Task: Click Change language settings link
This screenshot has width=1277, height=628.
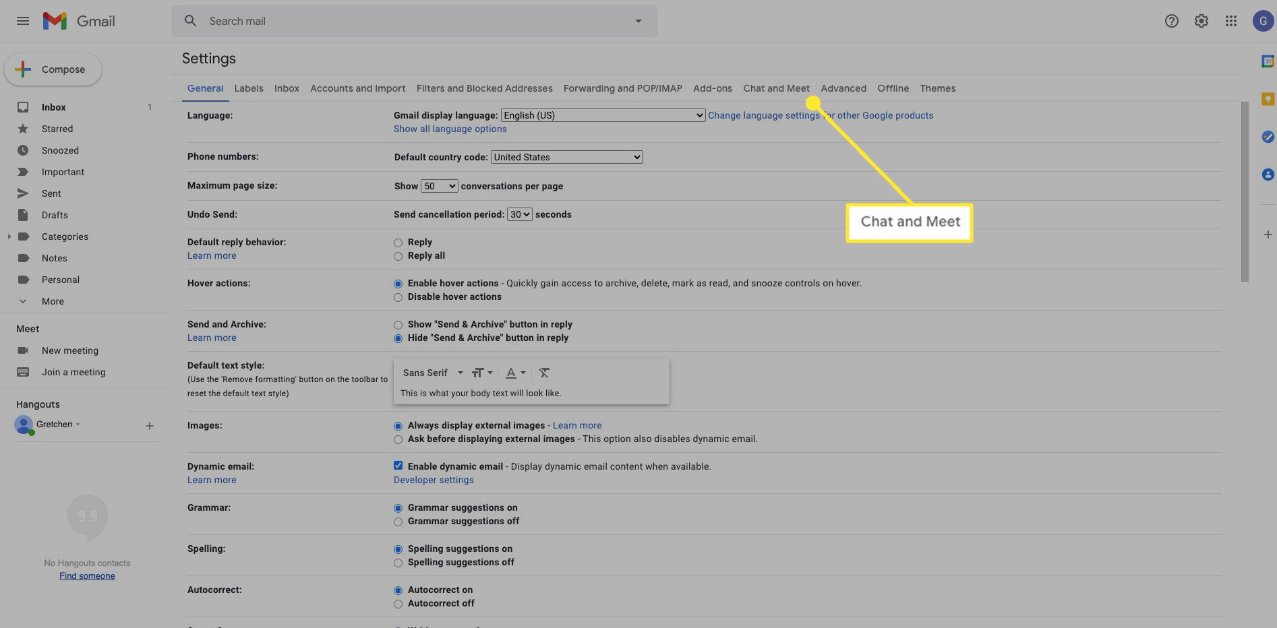Action: pyautogui.click(x=821, y=115)
